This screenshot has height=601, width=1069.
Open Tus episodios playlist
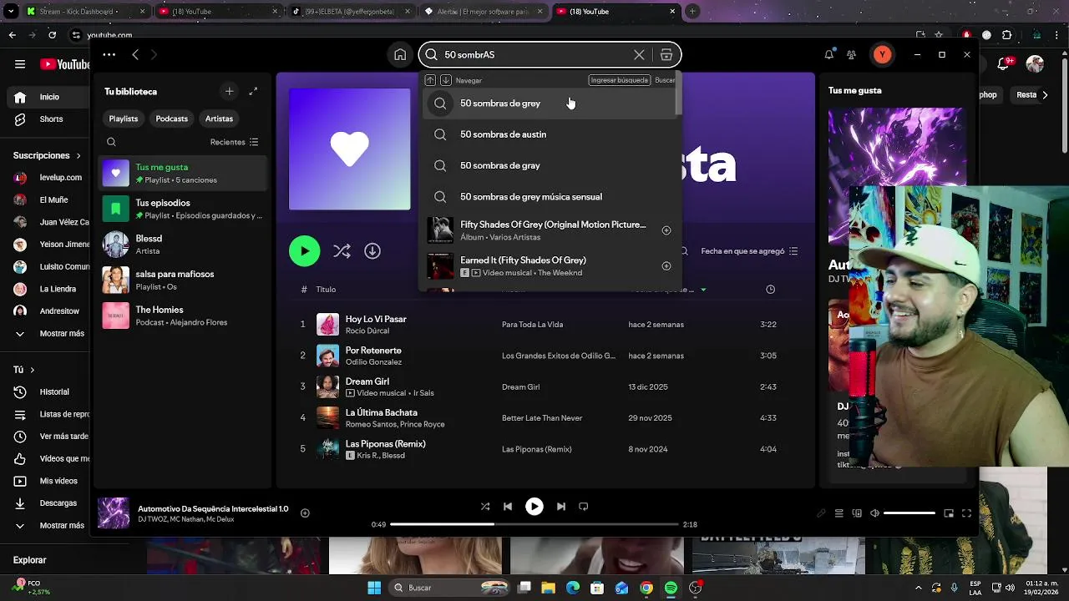(184, 209)
